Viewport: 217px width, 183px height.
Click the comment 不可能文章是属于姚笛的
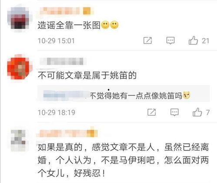(x=87, y=75)
